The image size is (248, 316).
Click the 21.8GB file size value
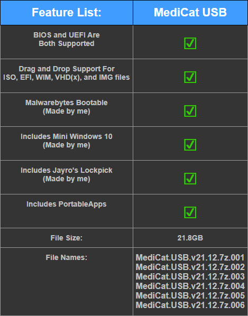[x=190, y=238]
